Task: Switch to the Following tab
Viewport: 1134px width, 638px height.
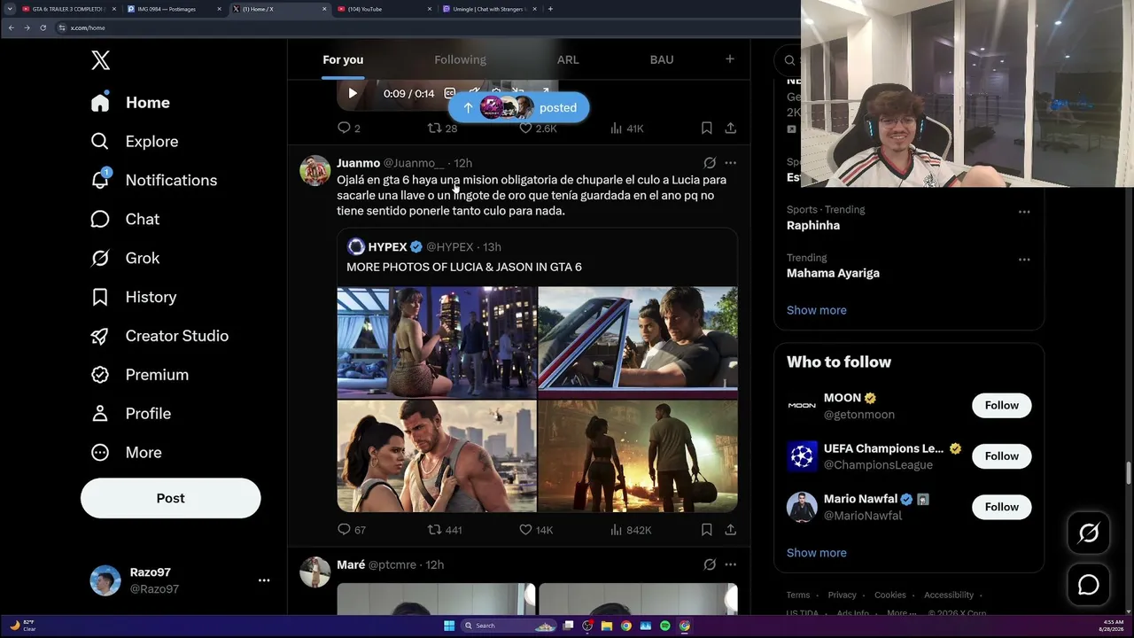Action: click(460, 59)
